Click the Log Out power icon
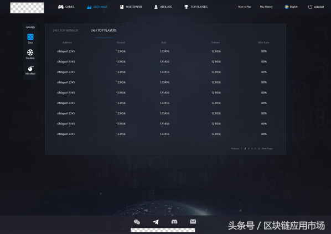Screen dimensions: 331x234 tap(310, 7)
